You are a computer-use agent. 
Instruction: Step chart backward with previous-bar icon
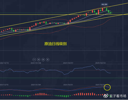(39, 60)
